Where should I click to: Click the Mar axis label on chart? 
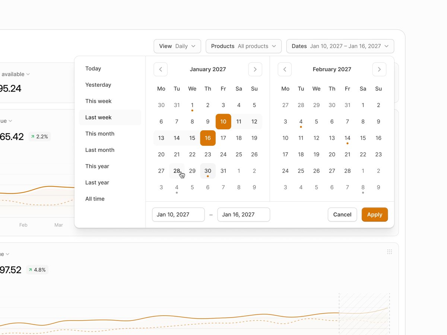click(58, 225)
